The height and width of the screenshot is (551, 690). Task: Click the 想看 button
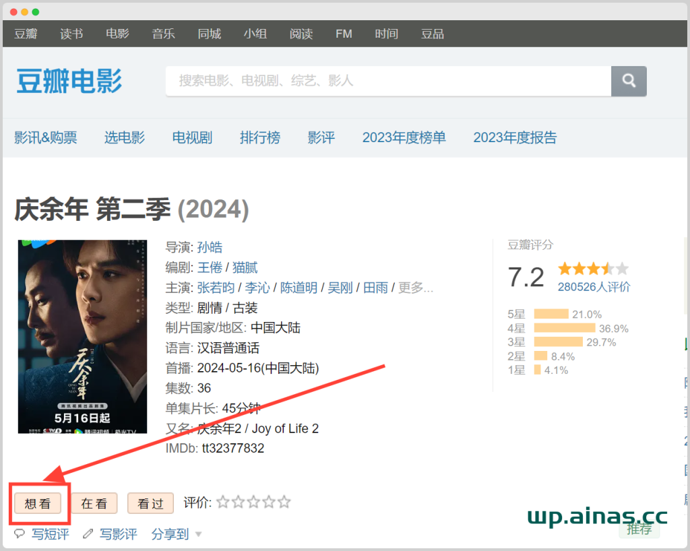38,503
